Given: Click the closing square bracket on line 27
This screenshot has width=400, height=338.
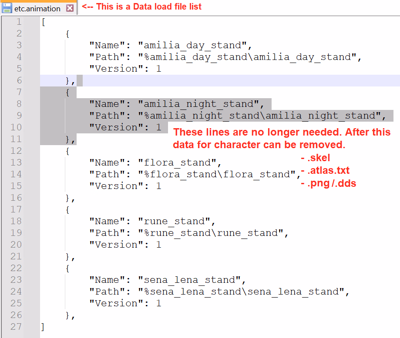Looking at the screenshot, I should pyautogui.click(x=43, y=327).
